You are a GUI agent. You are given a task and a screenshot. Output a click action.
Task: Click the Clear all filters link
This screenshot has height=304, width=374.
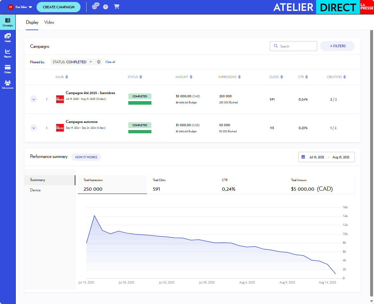110,62
